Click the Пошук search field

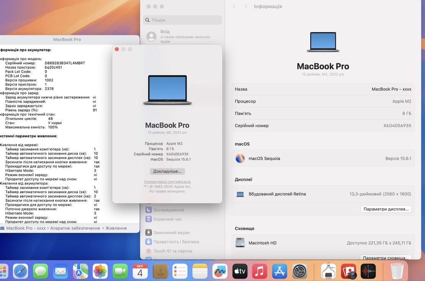[182, 20]
